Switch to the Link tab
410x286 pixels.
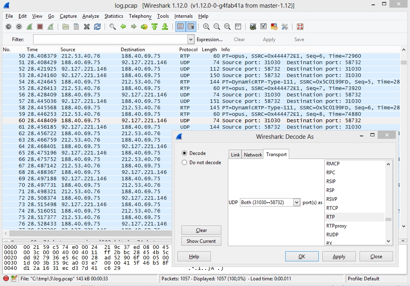[x=235, y=154]
